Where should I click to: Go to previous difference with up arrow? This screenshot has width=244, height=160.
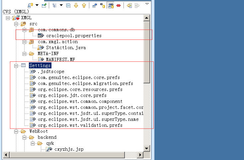coord(84,5)
